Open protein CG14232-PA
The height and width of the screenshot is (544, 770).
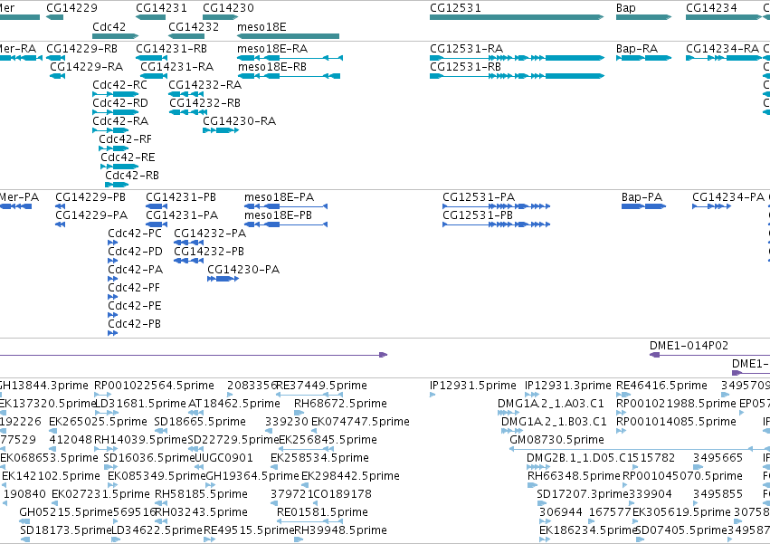click(x=210, y=234)
